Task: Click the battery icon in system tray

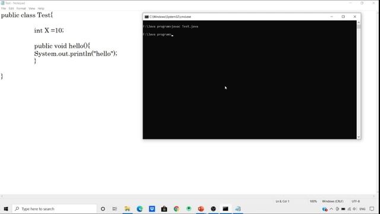Action: coord(343,209)
